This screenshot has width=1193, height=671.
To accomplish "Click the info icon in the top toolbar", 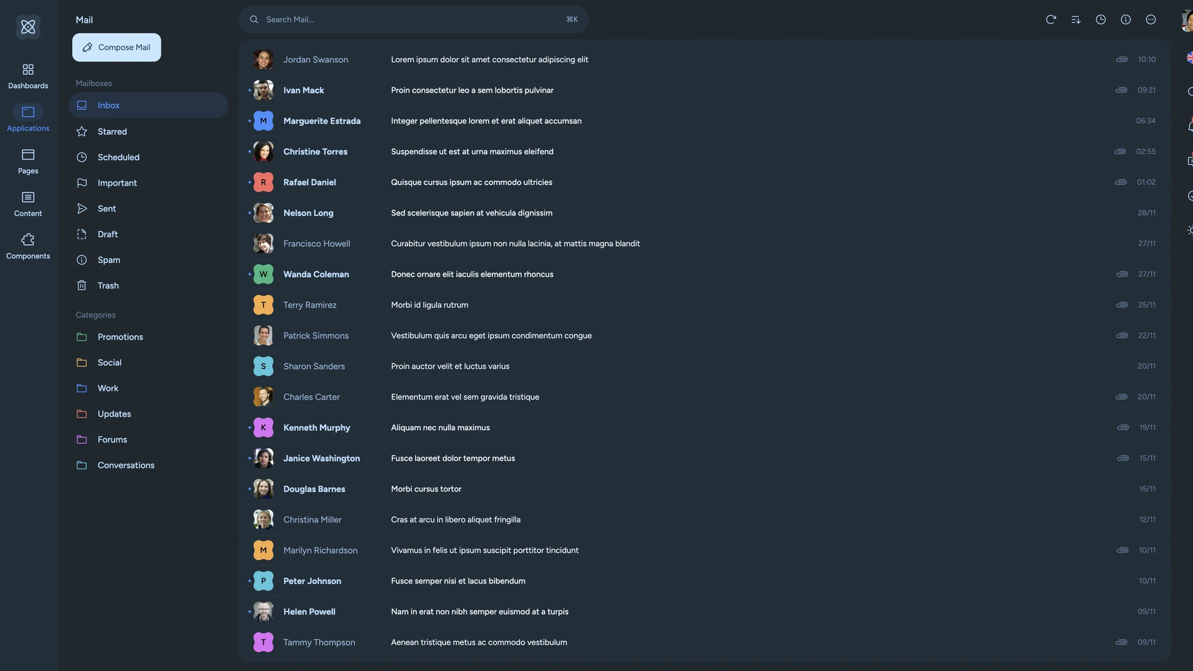I will [x=1125, y=19].
